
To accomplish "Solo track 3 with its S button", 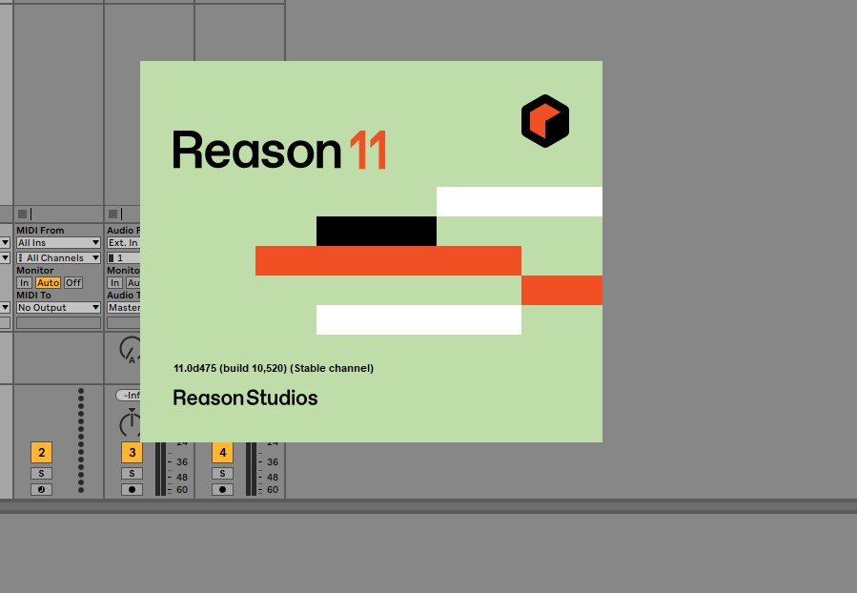I will (132, 473).
